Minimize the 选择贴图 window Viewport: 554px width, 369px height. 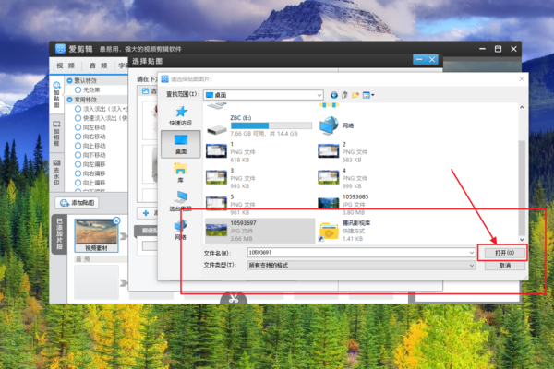[x=419, y=60]
